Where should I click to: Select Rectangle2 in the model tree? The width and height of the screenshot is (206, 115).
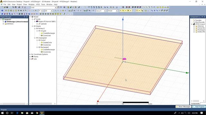point(45,47)
